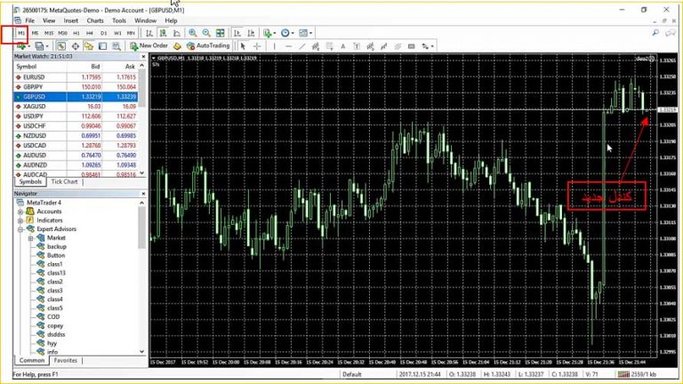
Task: Zoom out on the chart
Action: (x=206, y=33)
